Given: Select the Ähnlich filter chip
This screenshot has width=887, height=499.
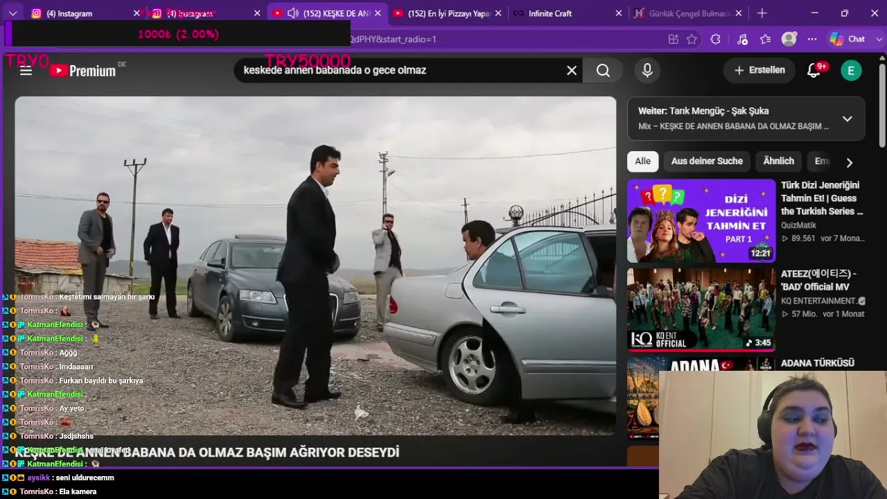Looking at the screenshot, I should [778, 161].
